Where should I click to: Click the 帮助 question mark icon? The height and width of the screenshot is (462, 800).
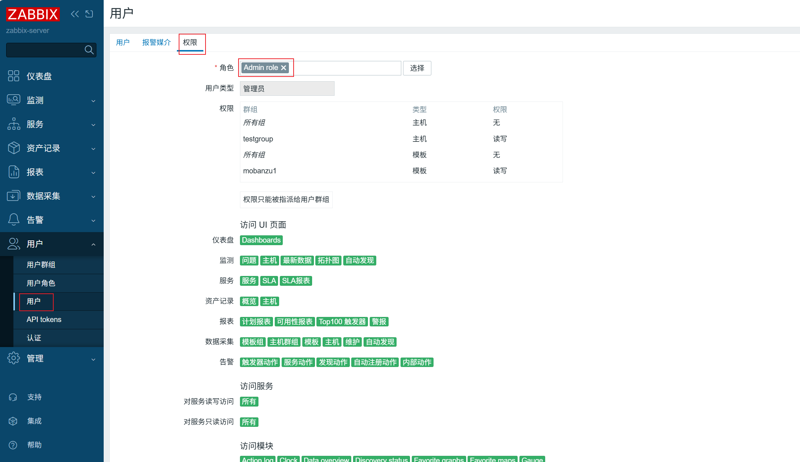tap(13, 445)
